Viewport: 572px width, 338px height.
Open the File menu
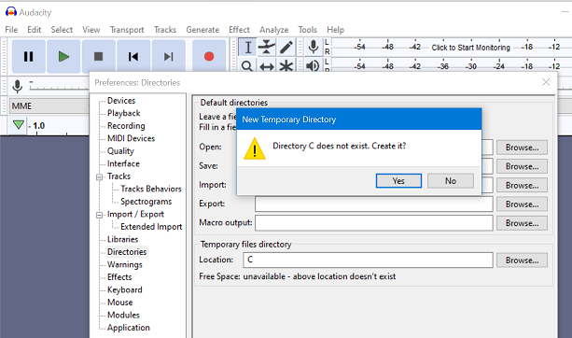(x=11, y=30)
